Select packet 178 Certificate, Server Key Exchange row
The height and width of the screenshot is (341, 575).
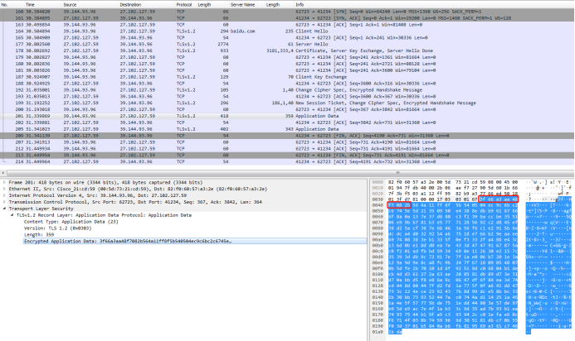click(x=287, y=50)
